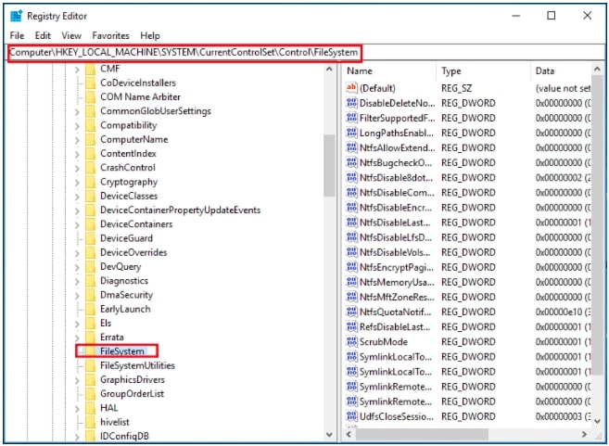Select the NtfsMftZoneRes... value name
The image size is (609, 446).
coord(397,298)
